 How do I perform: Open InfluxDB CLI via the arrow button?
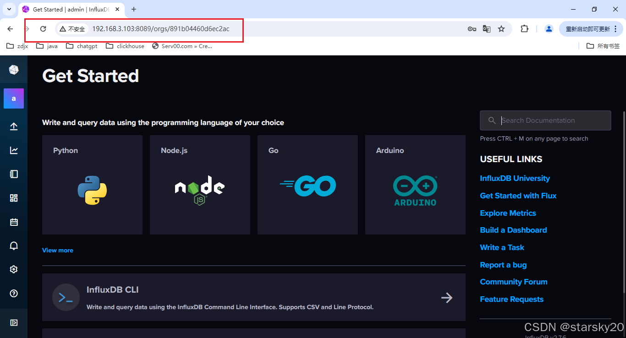(x=447, y=297)
